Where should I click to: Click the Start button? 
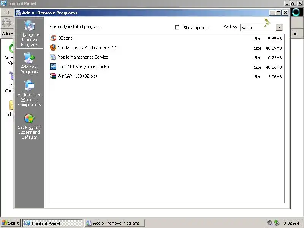[11, 223]
